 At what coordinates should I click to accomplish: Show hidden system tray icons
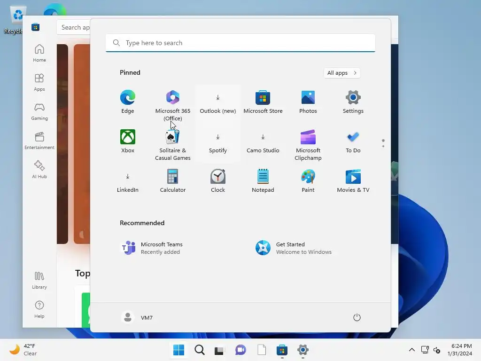point(412,350)
